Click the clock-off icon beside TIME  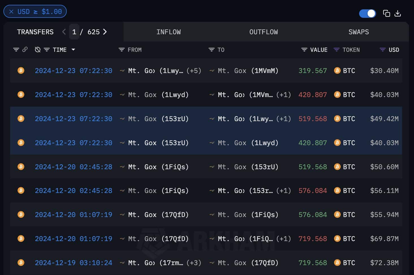37,50
